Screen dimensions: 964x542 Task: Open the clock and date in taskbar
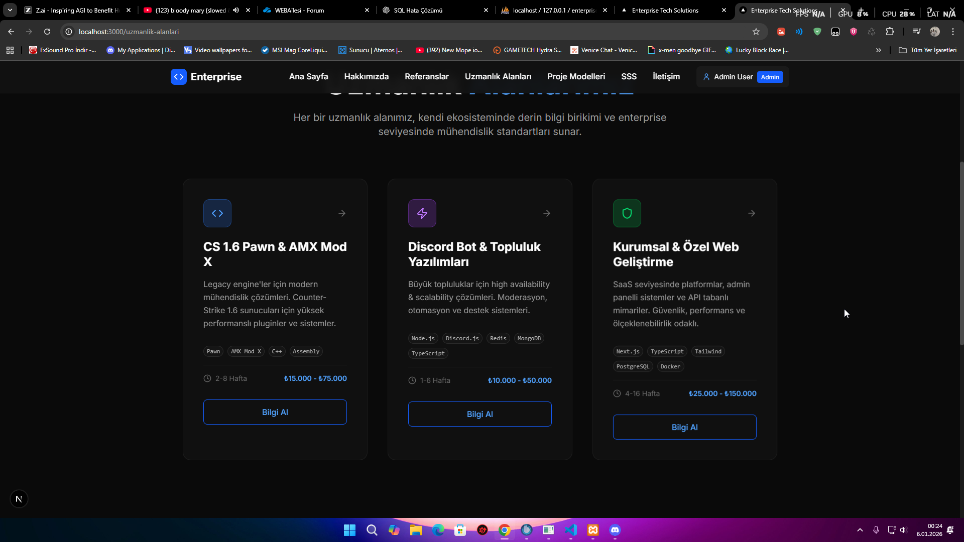[x=929, y=530]
